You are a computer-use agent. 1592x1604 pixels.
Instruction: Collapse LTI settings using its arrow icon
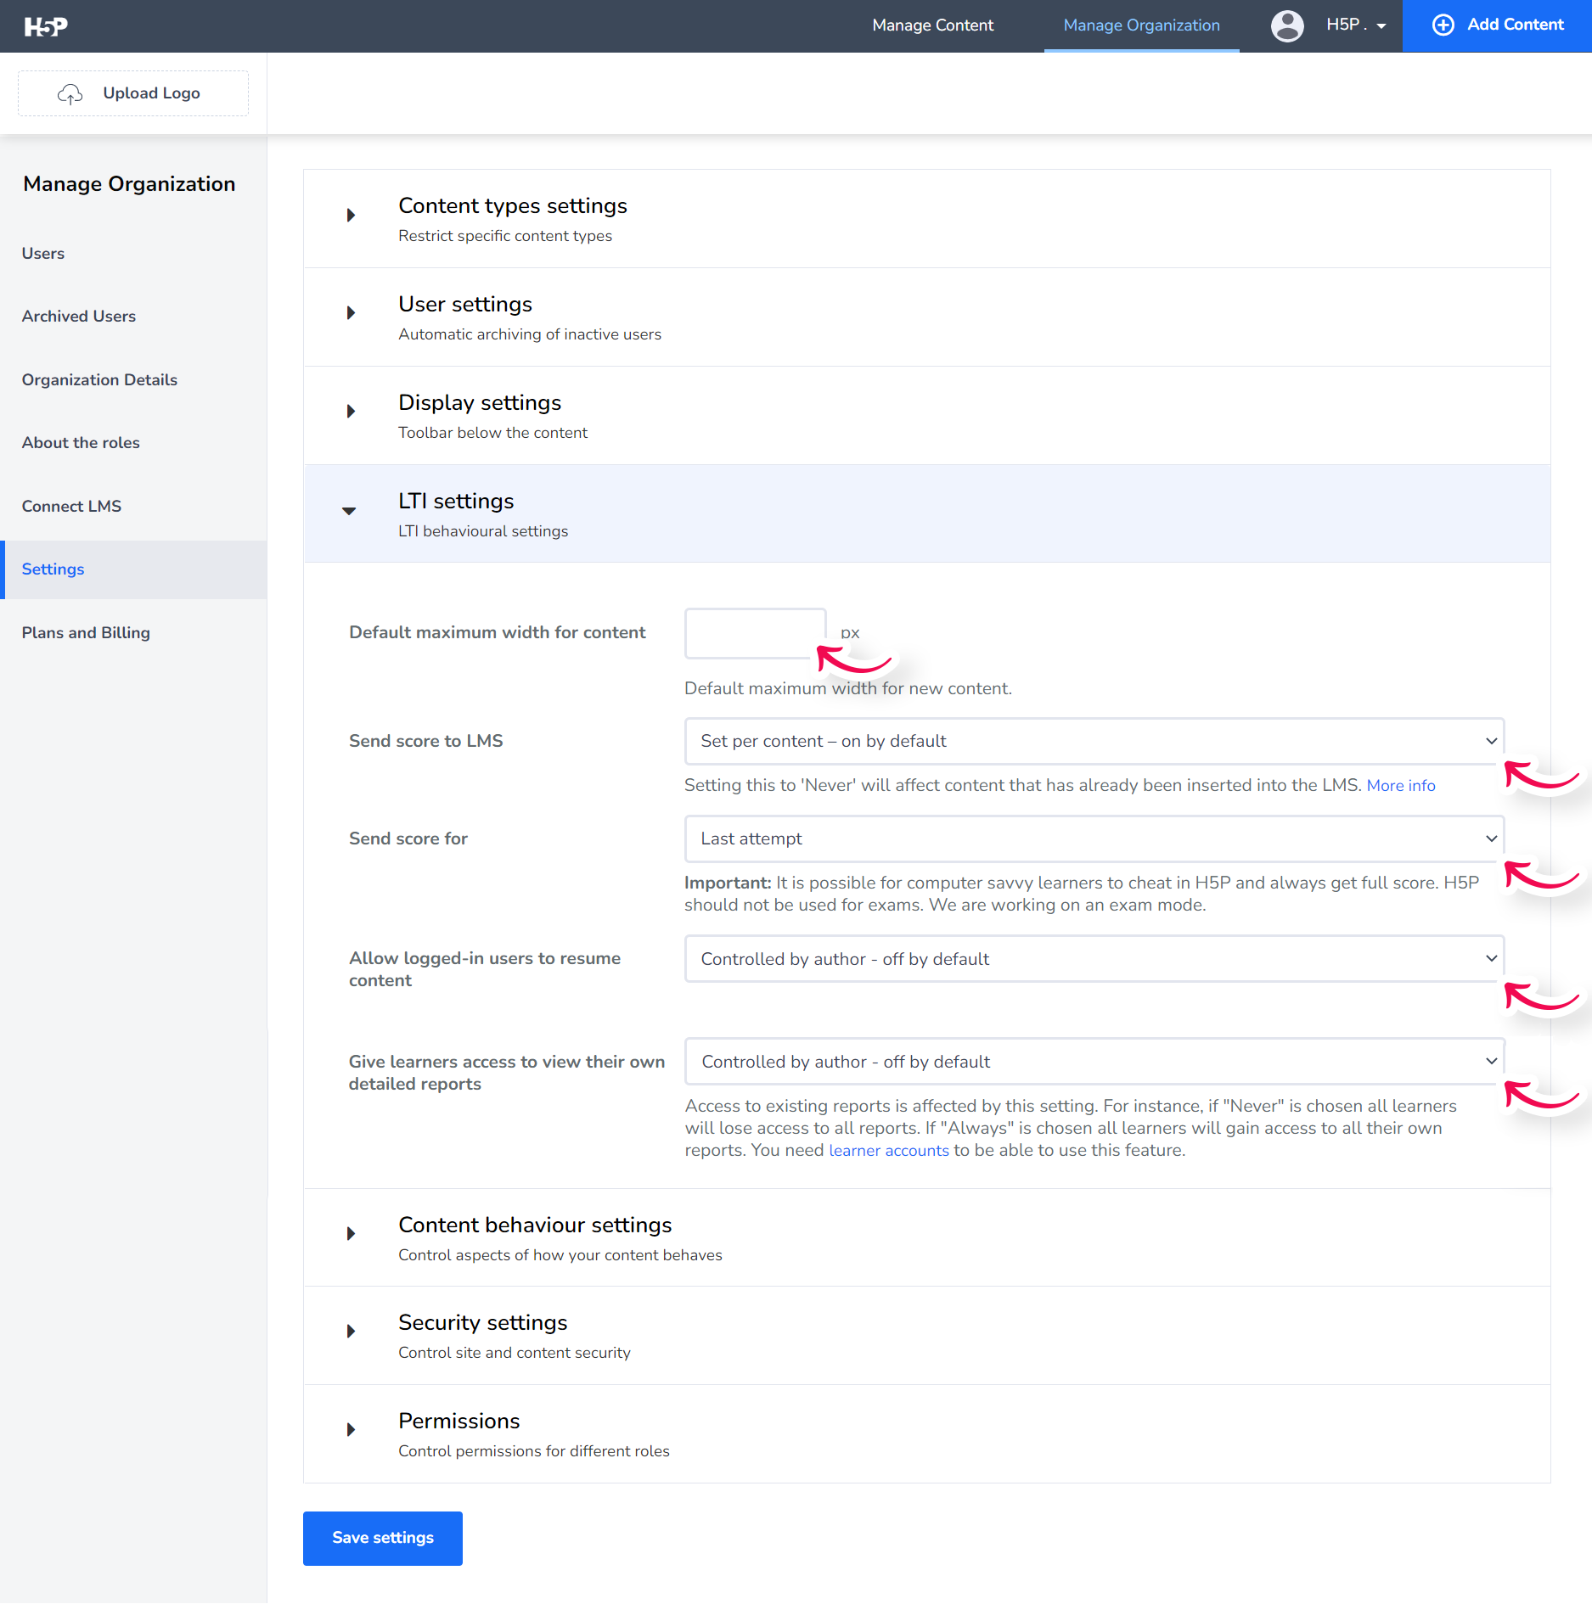[350, 511]
